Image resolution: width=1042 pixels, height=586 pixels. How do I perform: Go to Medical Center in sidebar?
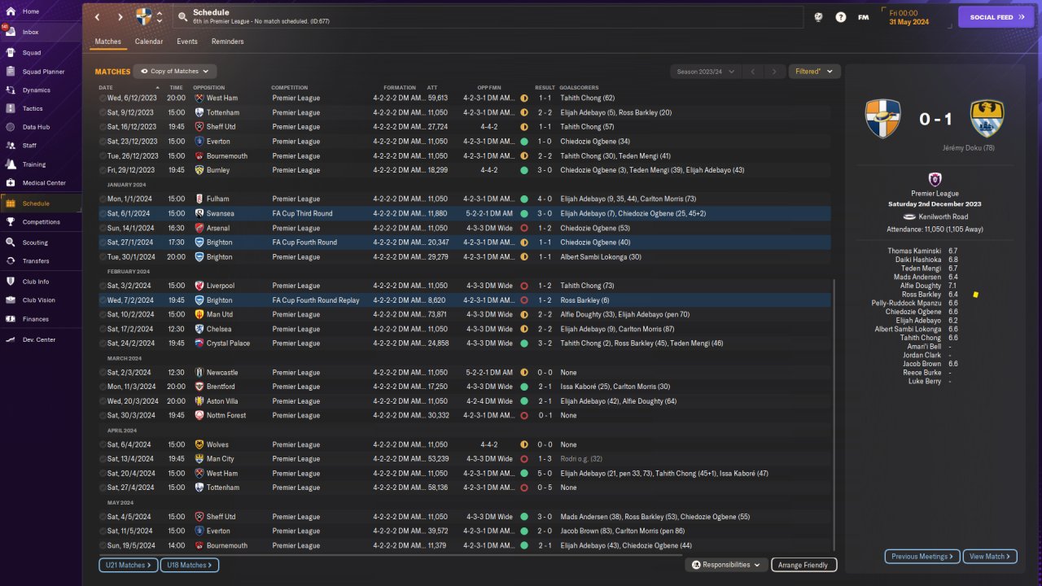coord(44,183)
